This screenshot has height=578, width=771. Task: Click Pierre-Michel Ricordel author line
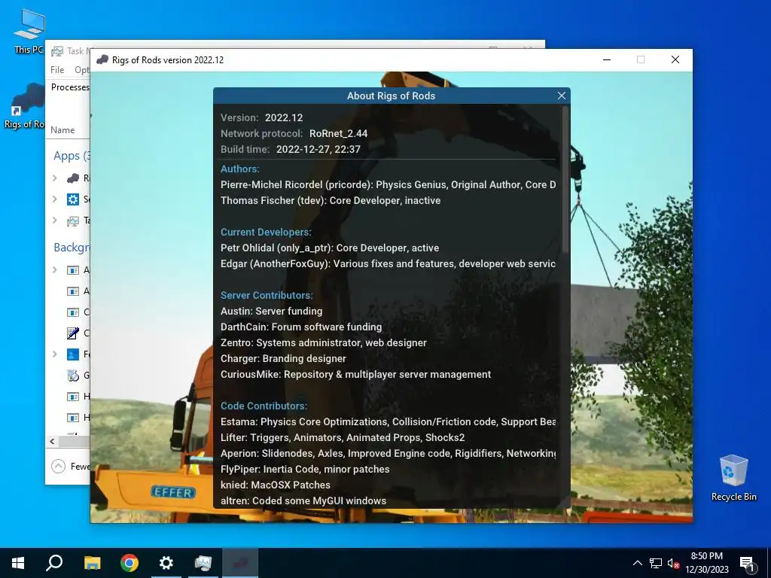click(x=388, y=185)
